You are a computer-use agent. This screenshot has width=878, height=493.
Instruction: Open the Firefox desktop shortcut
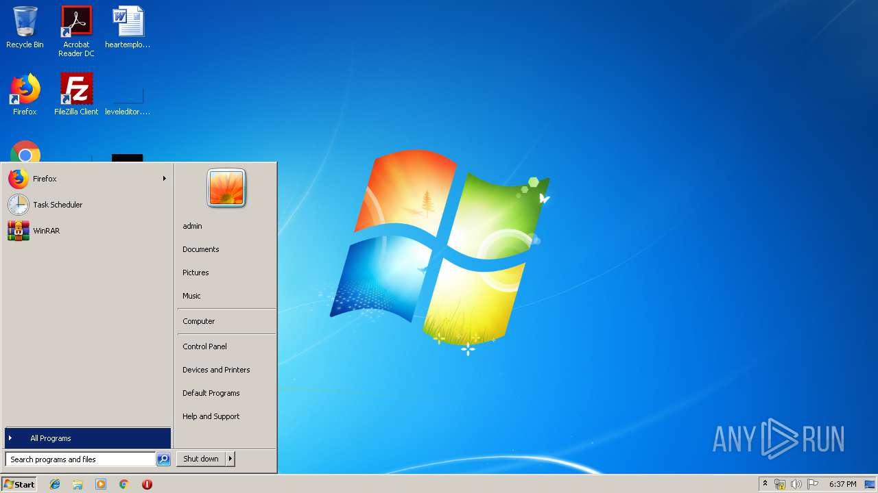point(25,94)
